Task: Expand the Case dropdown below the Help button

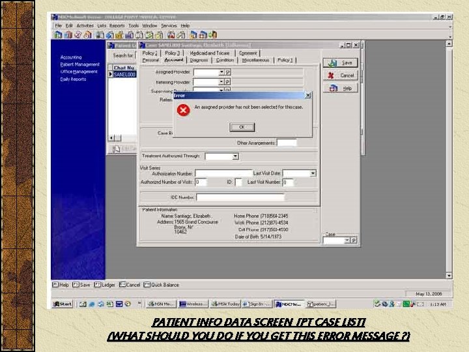Action: pyautogui.click(x=347, y=241)
